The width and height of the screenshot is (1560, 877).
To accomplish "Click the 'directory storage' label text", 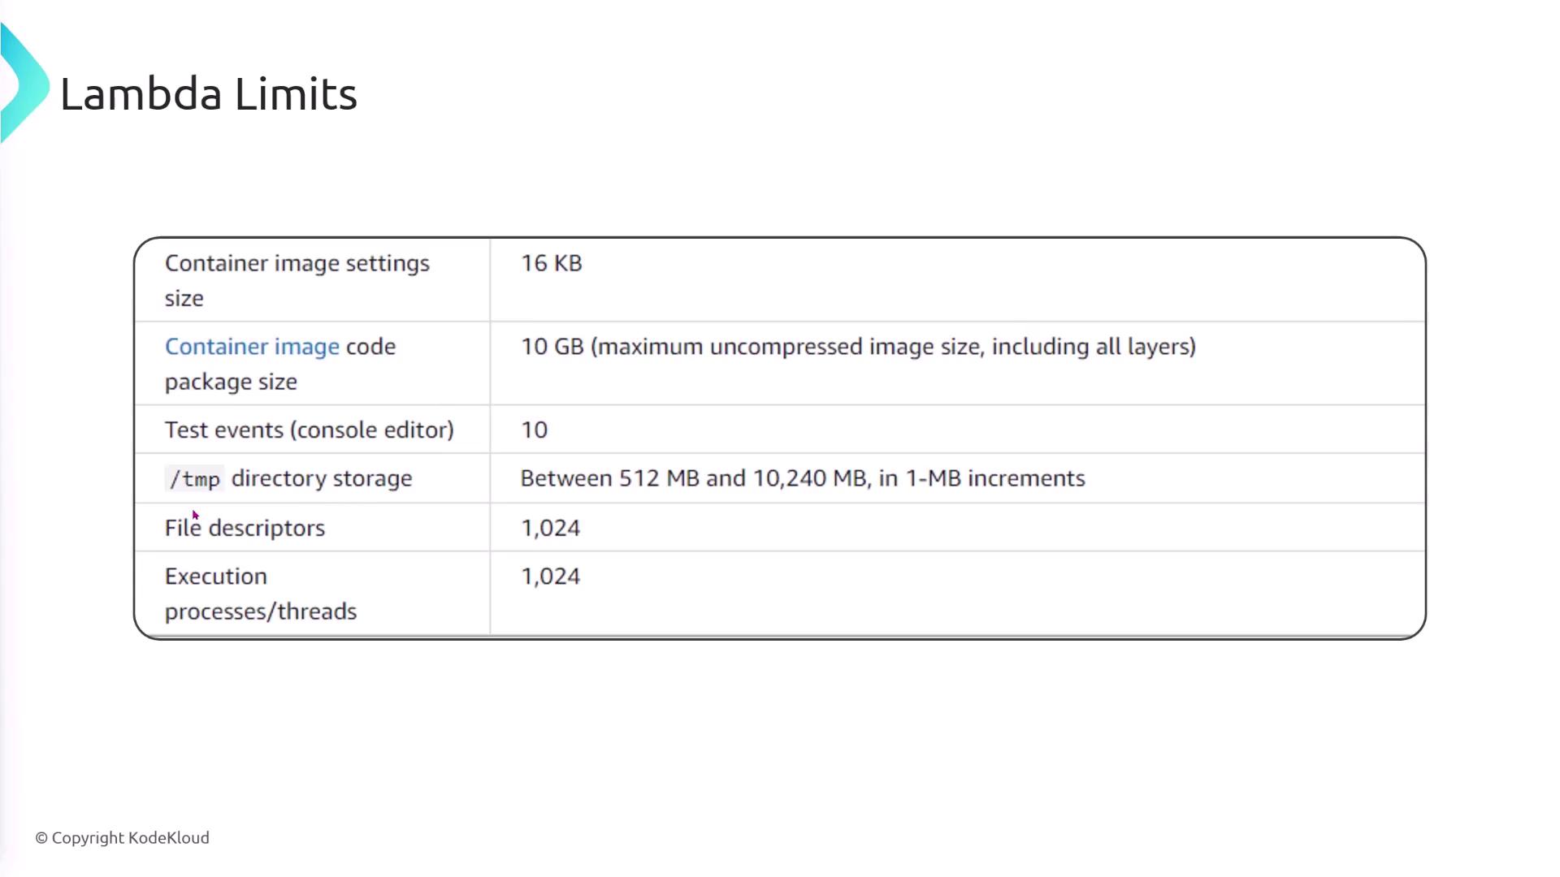I will click(x=322, y=479).
